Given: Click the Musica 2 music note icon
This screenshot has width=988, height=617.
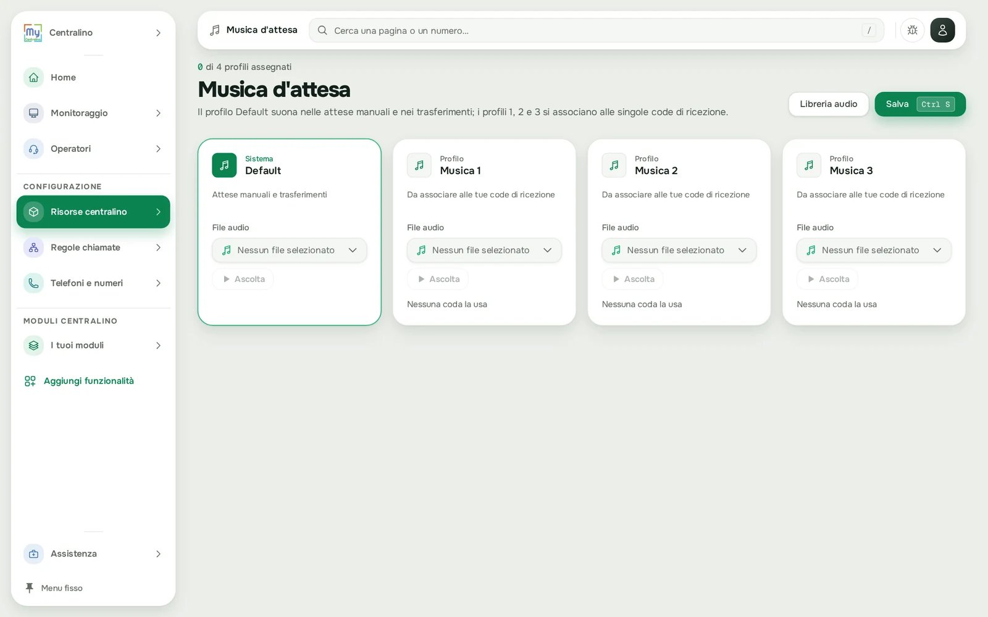Looking at the screenshot, I should (x=614, y=165).
